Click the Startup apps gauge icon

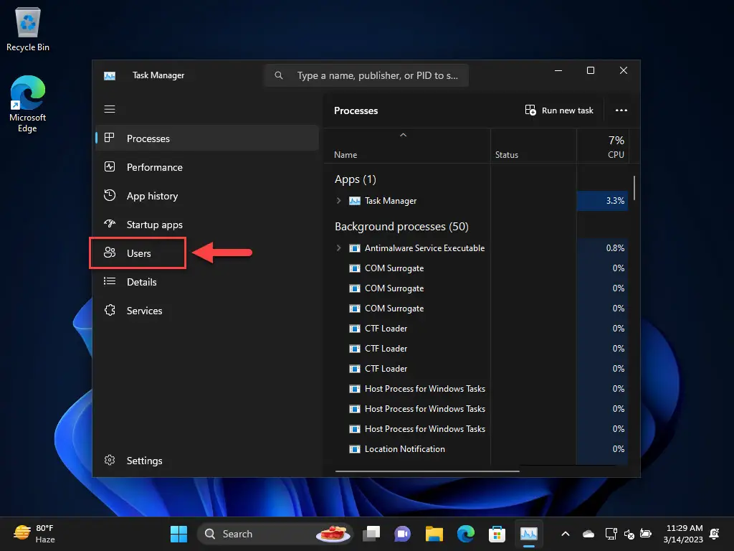110,224
